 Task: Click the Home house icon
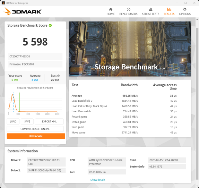pos(110,10)
